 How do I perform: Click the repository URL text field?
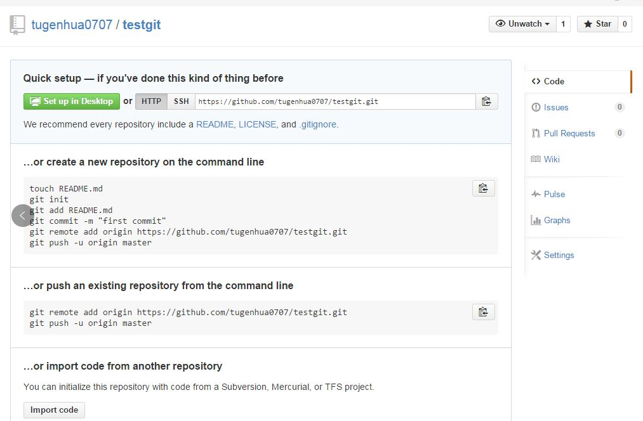click(335, 101)
